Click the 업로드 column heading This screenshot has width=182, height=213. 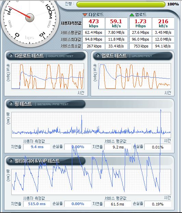point(141,15)
